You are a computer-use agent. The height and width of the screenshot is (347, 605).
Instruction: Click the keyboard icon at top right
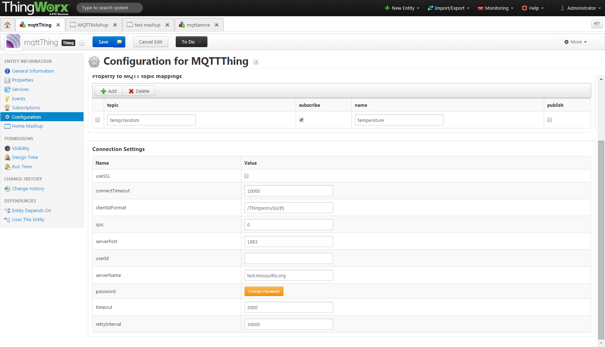[597, 24]
